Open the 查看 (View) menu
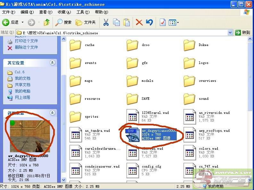254x190 pixels. [x=45, y=12]
